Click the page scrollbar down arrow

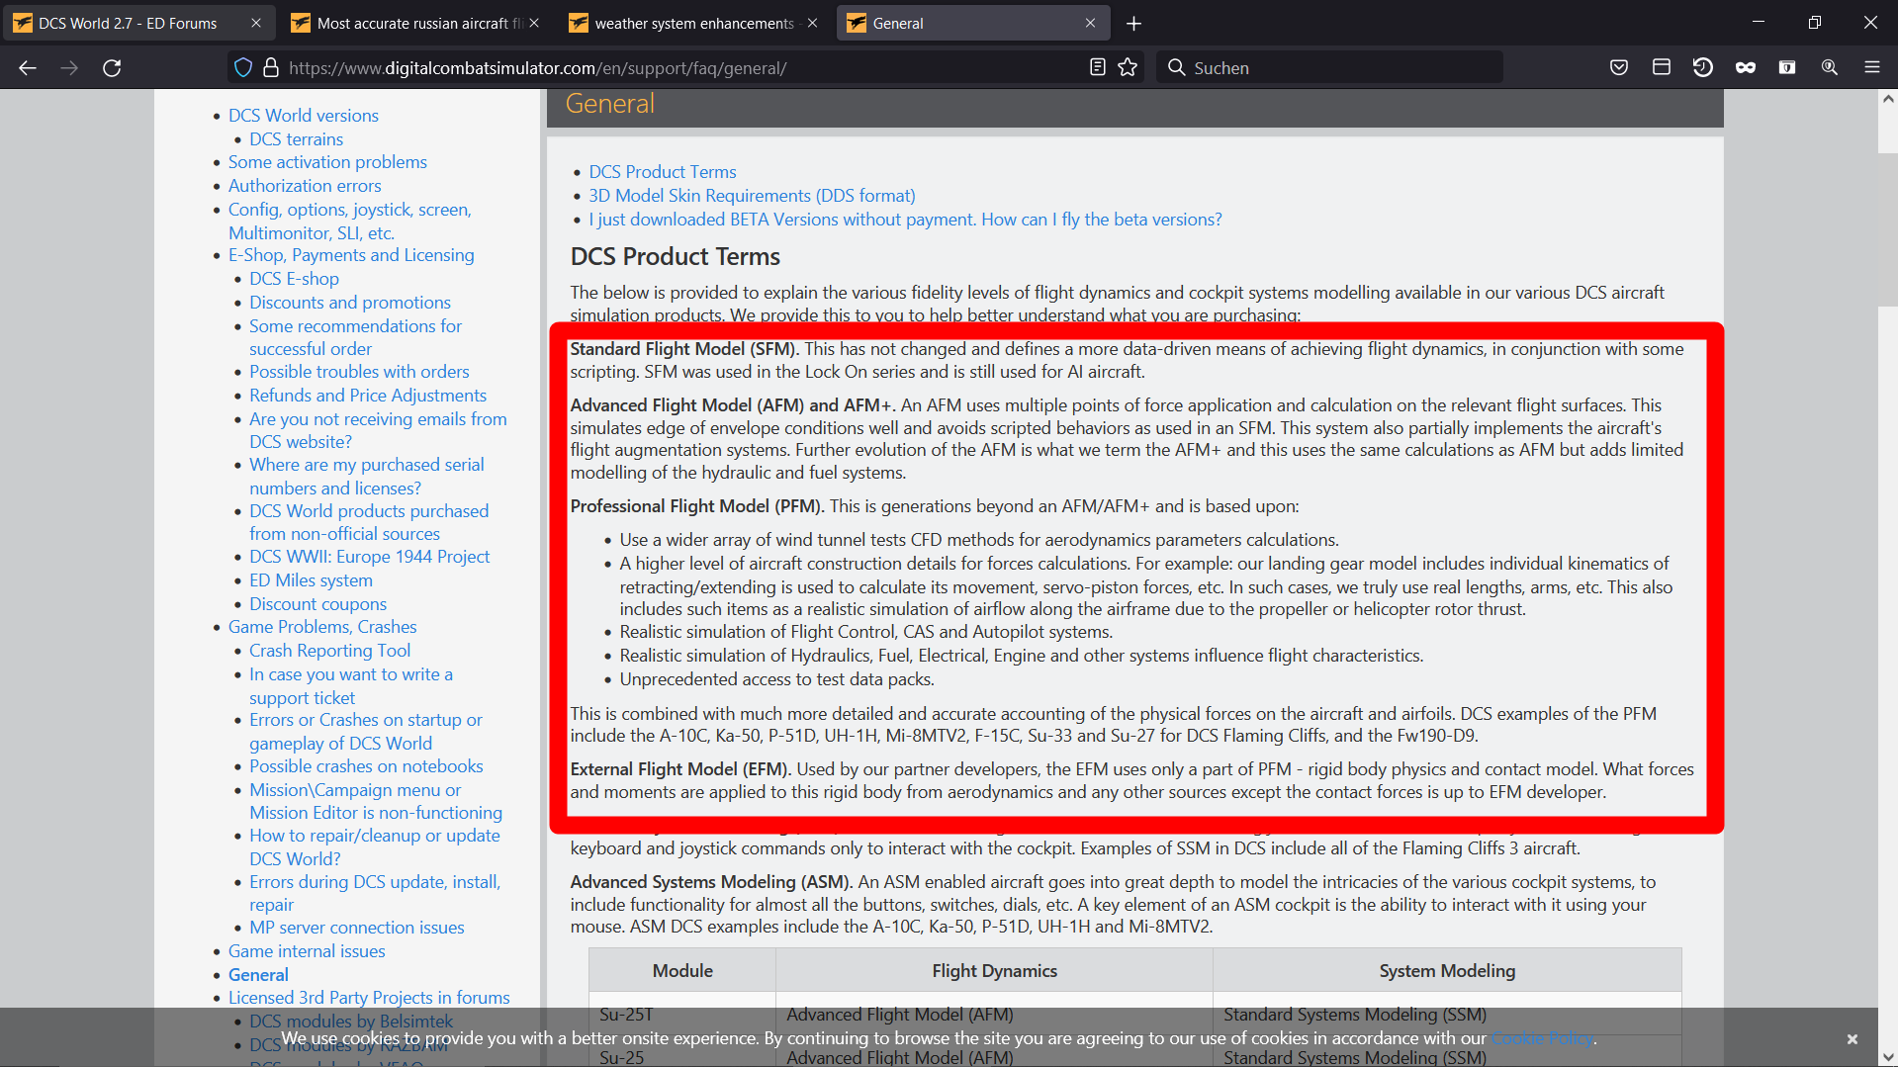(1888, 1057)
